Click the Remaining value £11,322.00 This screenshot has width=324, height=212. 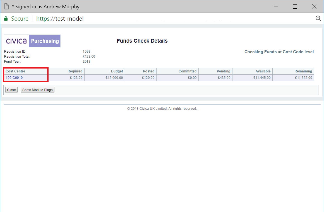(x=304, y=78)
